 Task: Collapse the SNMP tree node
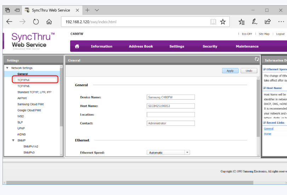point(13,140)
